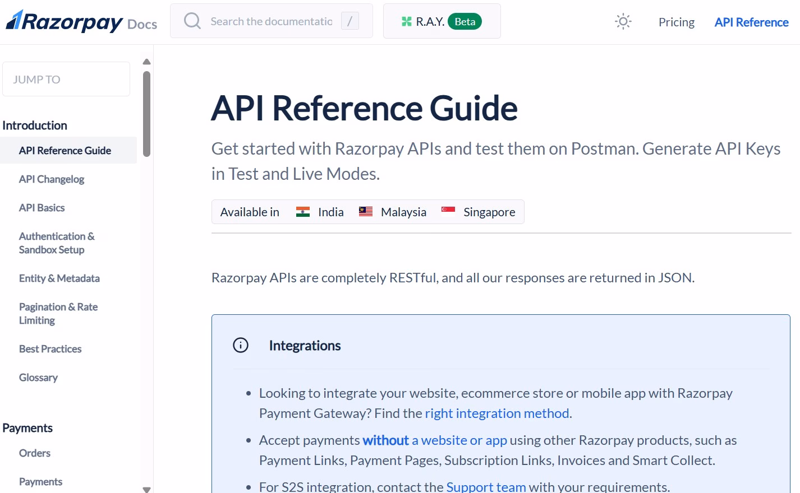Click the Support team link

[x=486, y=485]
